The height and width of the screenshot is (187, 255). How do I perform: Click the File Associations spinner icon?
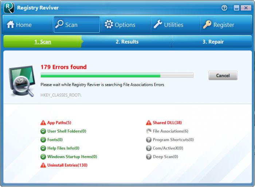[x=149, y=131]
